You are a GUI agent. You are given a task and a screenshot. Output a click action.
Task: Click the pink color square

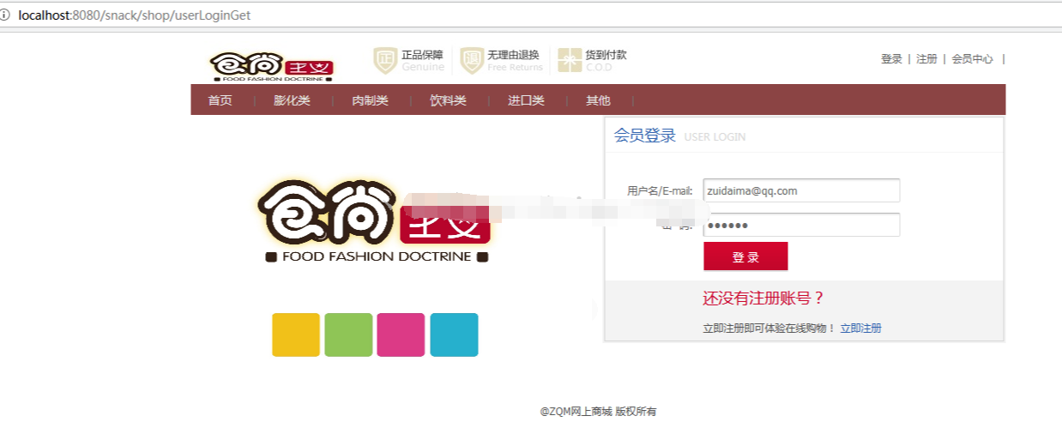(x=401, y=335)
